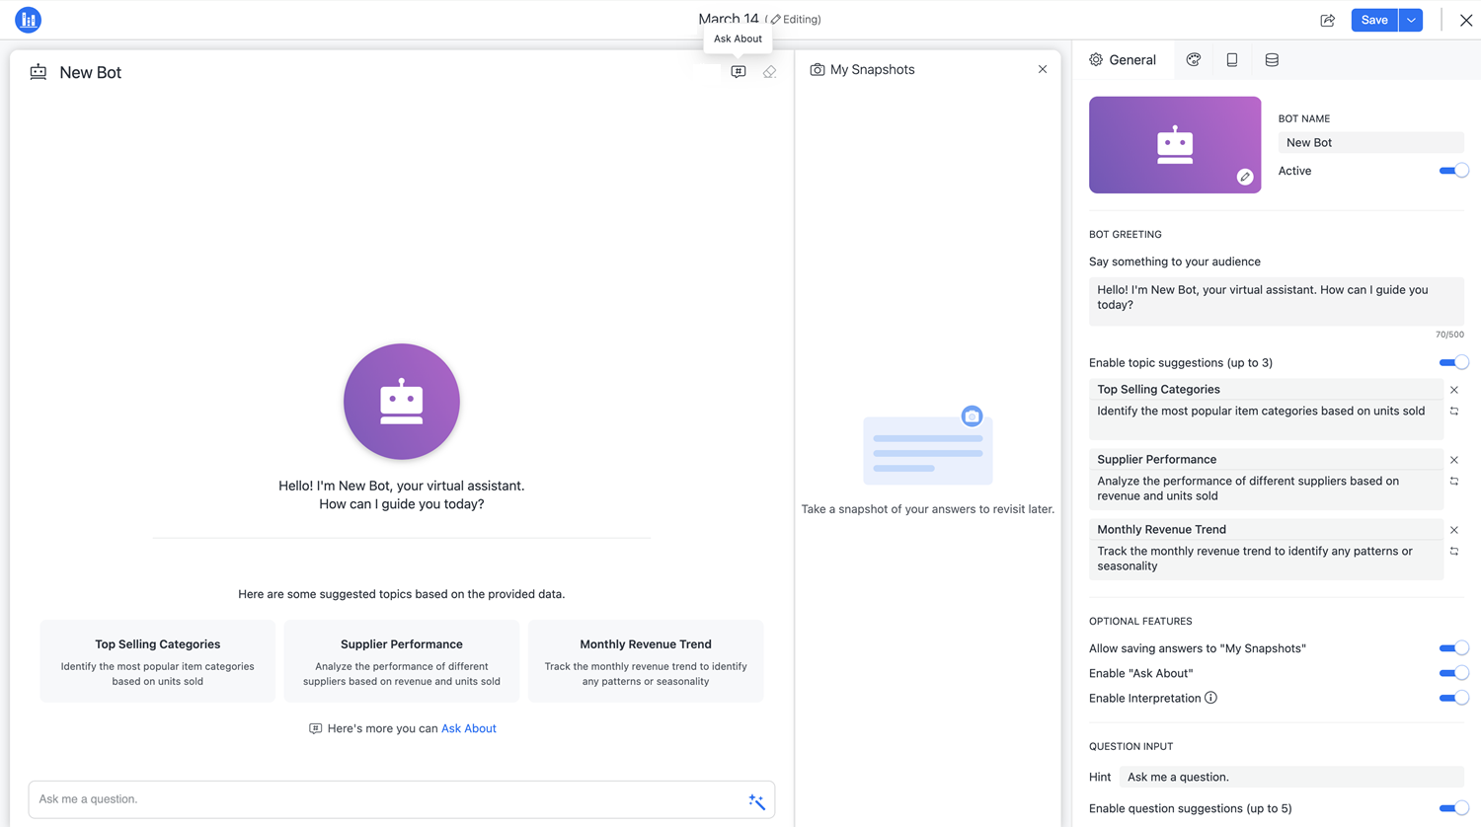This screenshot has width=1481, height=827.
Task: Click the eraser clear history icon
Action: coord(769,72)
